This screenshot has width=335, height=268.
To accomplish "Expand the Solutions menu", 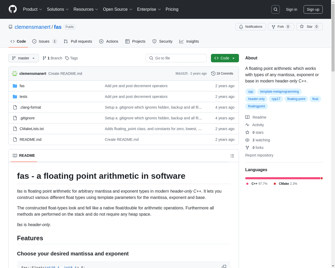I will 58,9.
